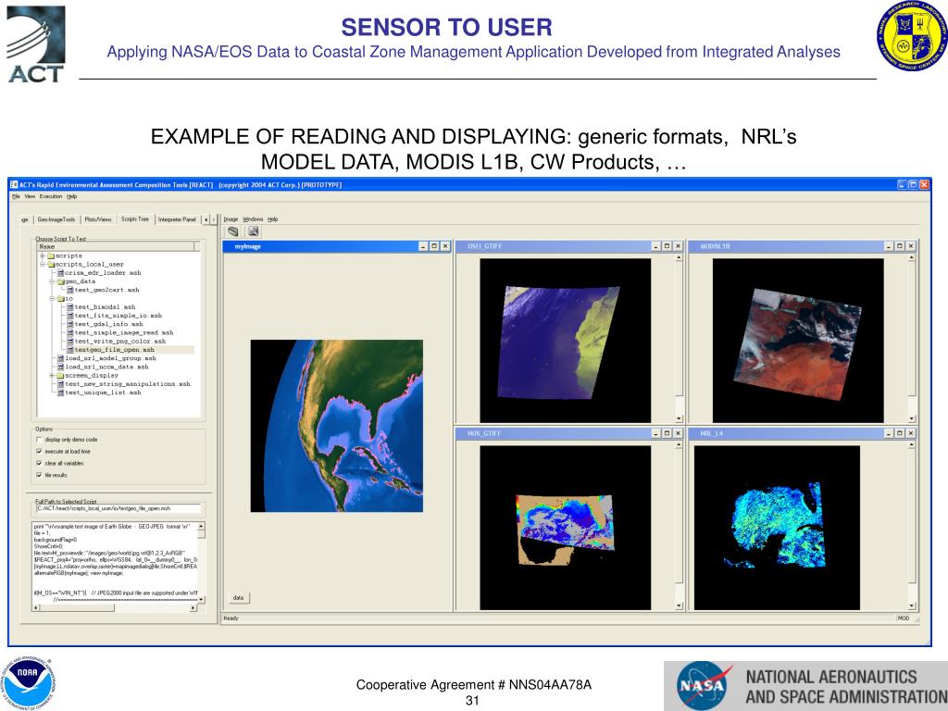Maximize the OSEI_GTIFF image window

[667, 246]
